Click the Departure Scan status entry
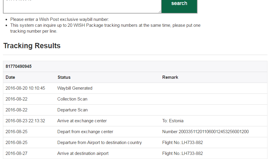271x159 pixels. pos(72,110)
